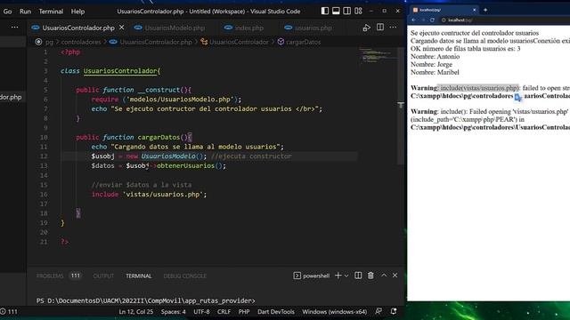This screenshot has width=570, height=320.
Task: Open the Run menu
Action: coord(25,12)
